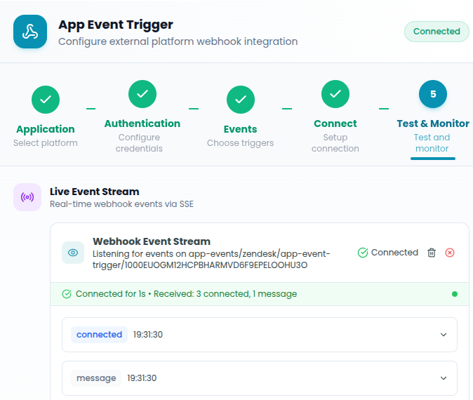Close the webhook stream with red X icon

(x=450, y=253)
